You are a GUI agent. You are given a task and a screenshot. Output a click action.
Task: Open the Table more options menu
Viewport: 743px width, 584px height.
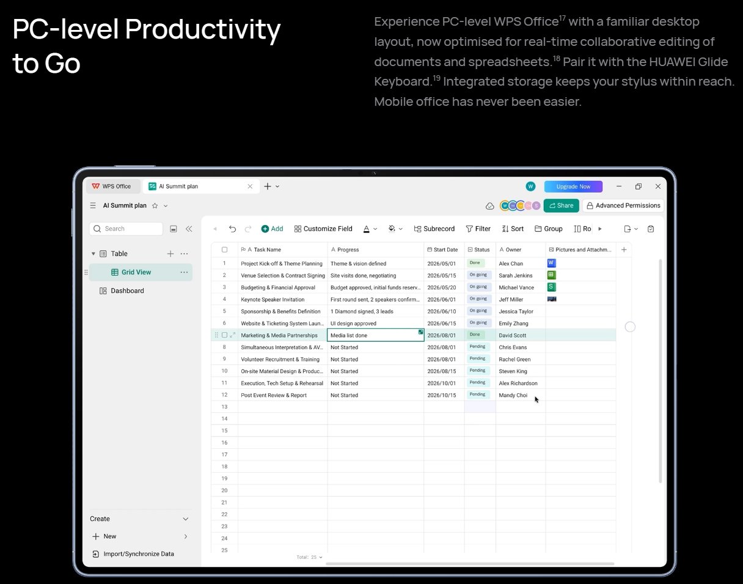[184, 254]
